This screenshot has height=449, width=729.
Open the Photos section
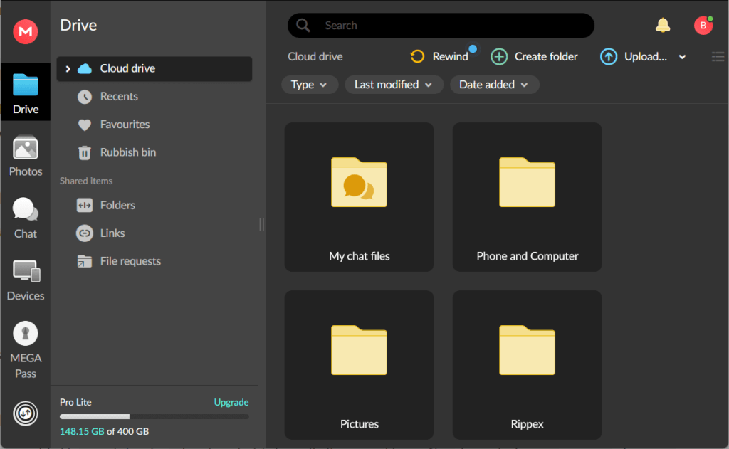(x=26, y=156)
